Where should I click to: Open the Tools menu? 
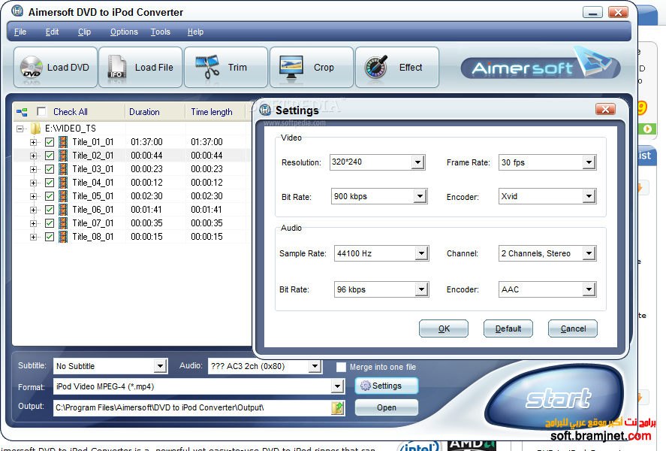pyautogui.click(x=161, y=32)
